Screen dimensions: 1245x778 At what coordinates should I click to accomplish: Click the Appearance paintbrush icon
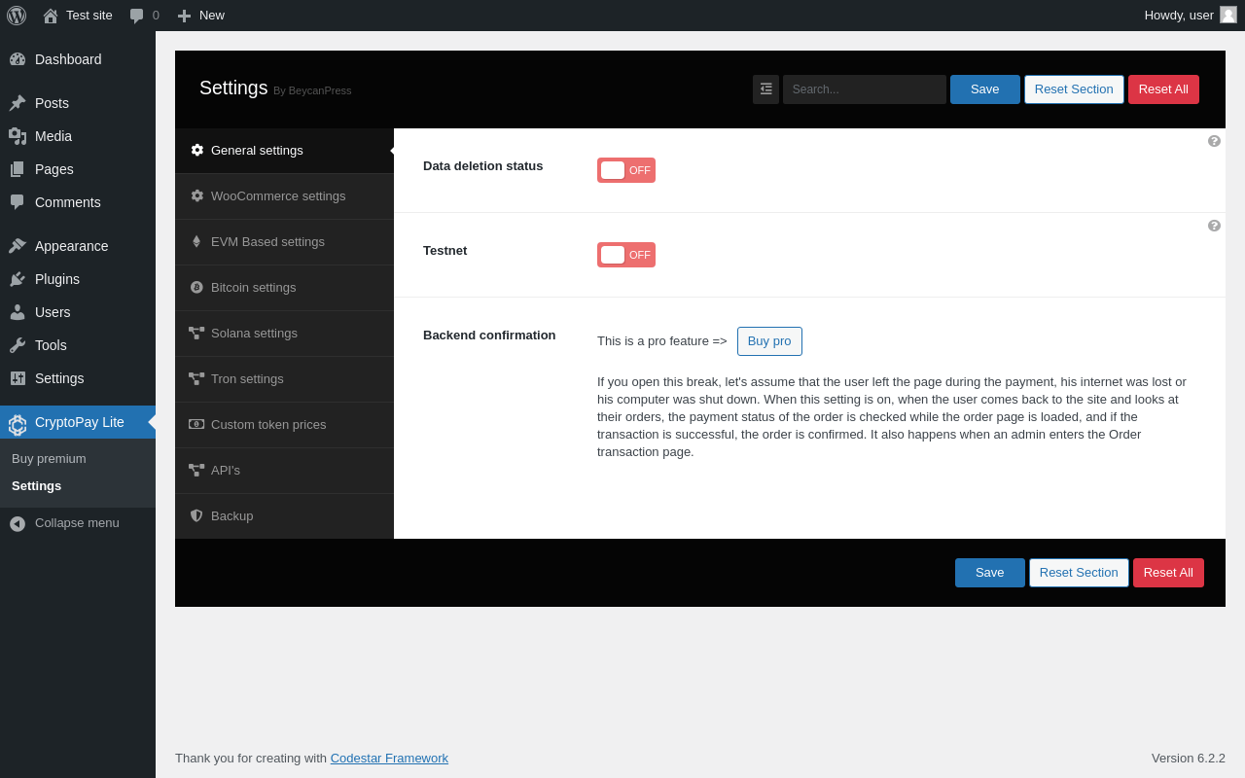point(18,246)
